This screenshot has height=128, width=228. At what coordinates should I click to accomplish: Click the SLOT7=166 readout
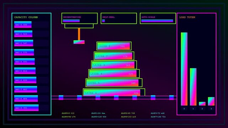[x=158, y=117]
